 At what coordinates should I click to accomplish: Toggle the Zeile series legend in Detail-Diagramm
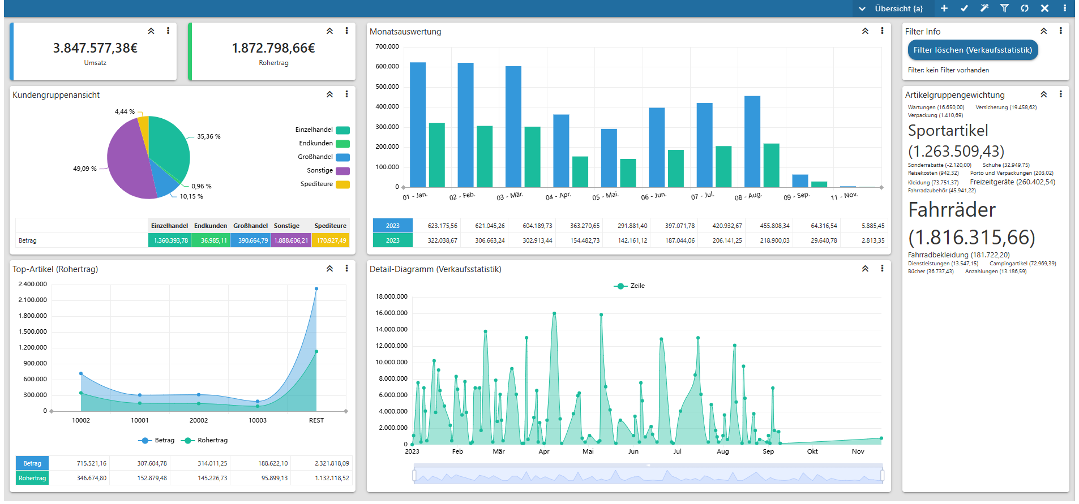pos(629,286)
